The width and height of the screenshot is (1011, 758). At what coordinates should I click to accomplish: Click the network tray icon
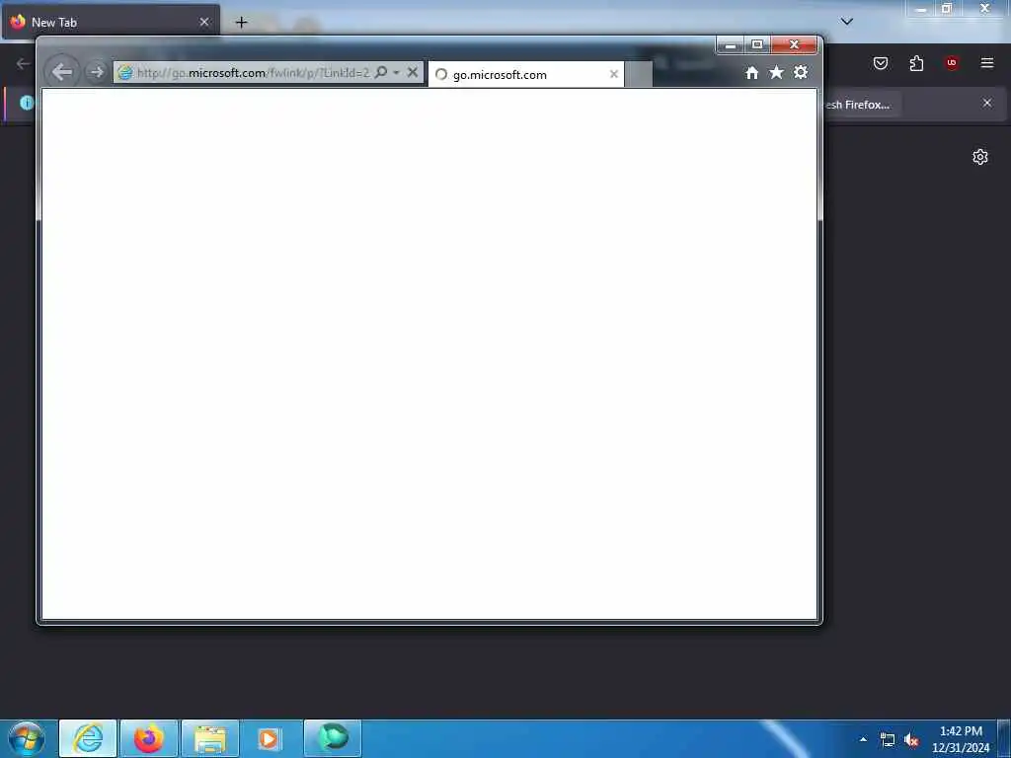click(x=888, y=740)
